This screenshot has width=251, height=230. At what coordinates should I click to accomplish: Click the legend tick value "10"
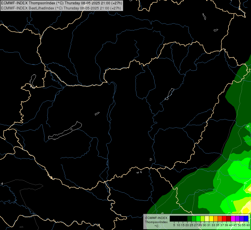click(x=178, y=225)
